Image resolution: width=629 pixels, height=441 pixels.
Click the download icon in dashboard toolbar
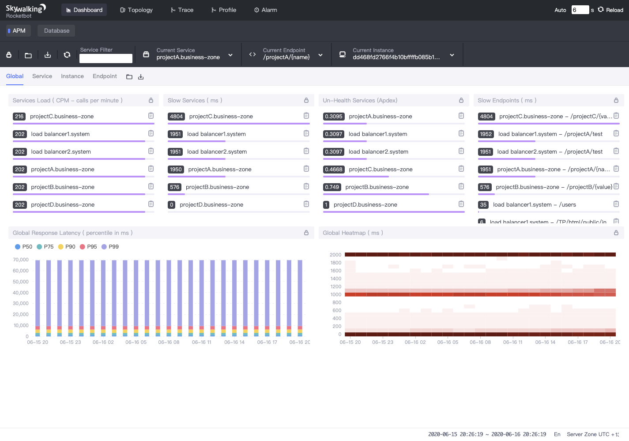(48, 55)
